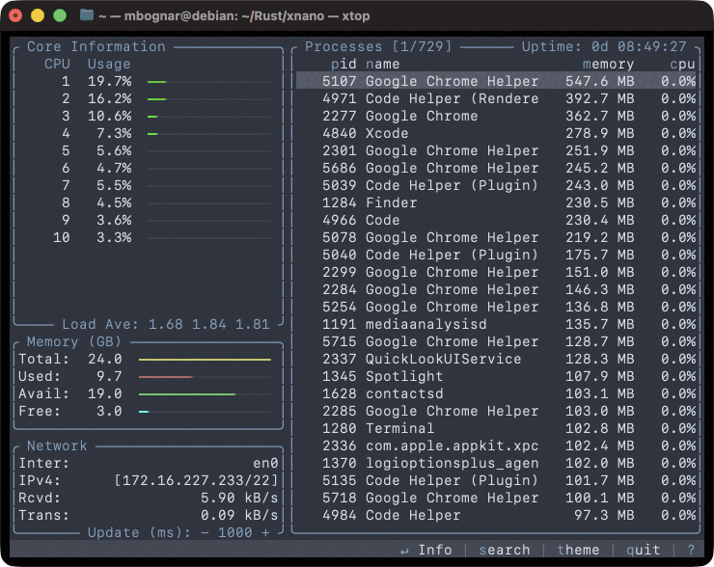
Task: Click quit in the bottom bar
Action: coord(643,550)
